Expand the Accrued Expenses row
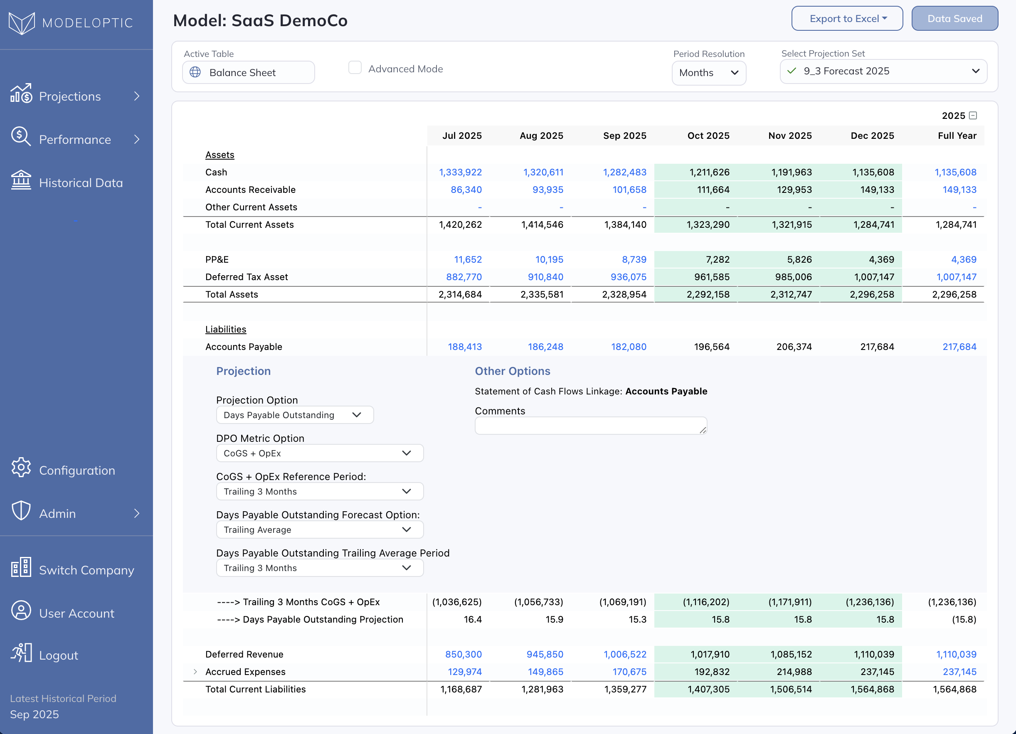 (195, 672)
